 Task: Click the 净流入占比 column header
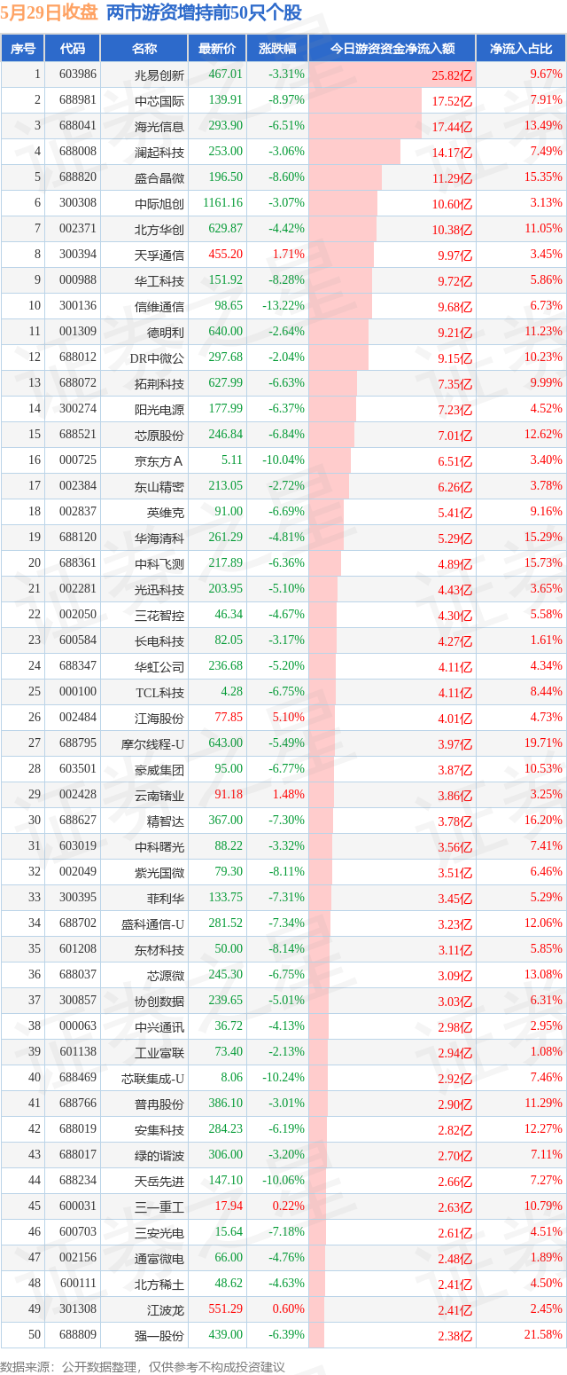[x=521, y=49]
